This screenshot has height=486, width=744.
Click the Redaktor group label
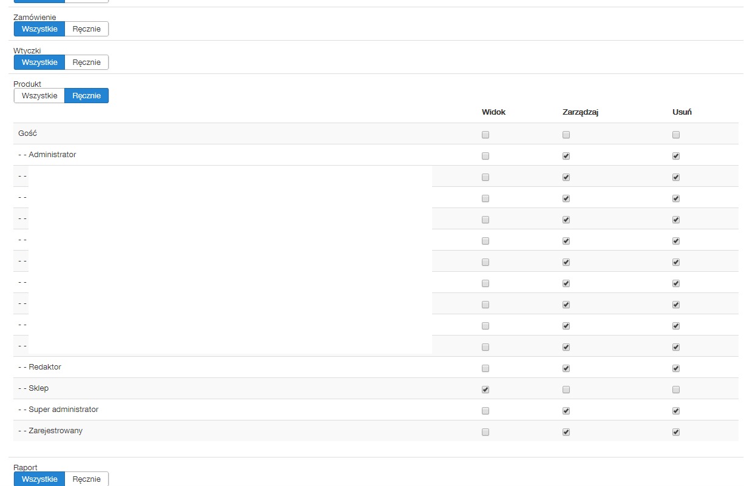coord(45,367)
